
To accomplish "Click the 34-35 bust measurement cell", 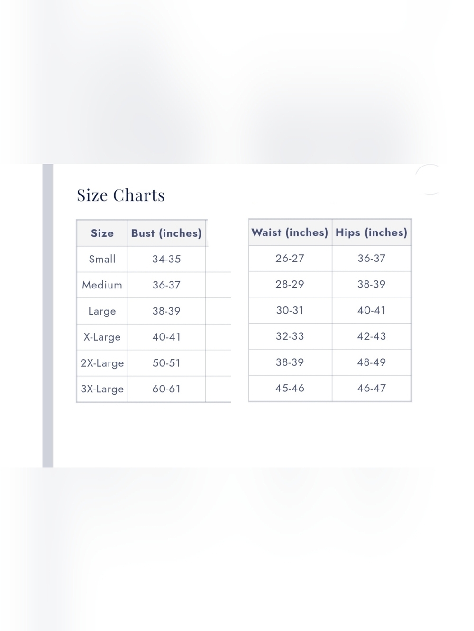I will pos(166,259).
